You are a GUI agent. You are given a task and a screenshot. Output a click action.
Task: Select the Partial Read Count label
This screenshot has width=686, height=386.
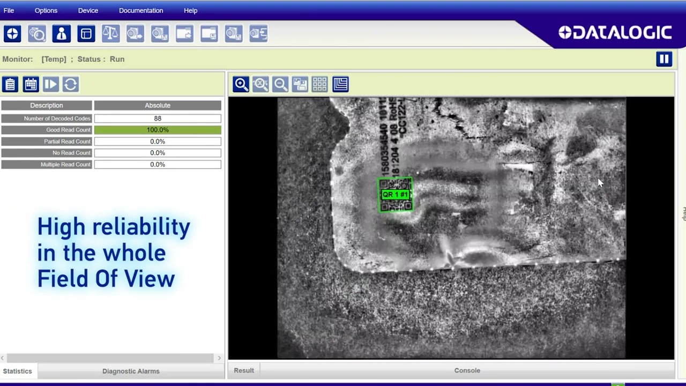point(47,142)
